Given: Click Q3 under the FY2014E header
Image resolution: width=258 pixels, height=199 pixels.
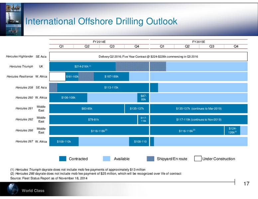Looking at the screenshot, I should (x=112, y=46).
